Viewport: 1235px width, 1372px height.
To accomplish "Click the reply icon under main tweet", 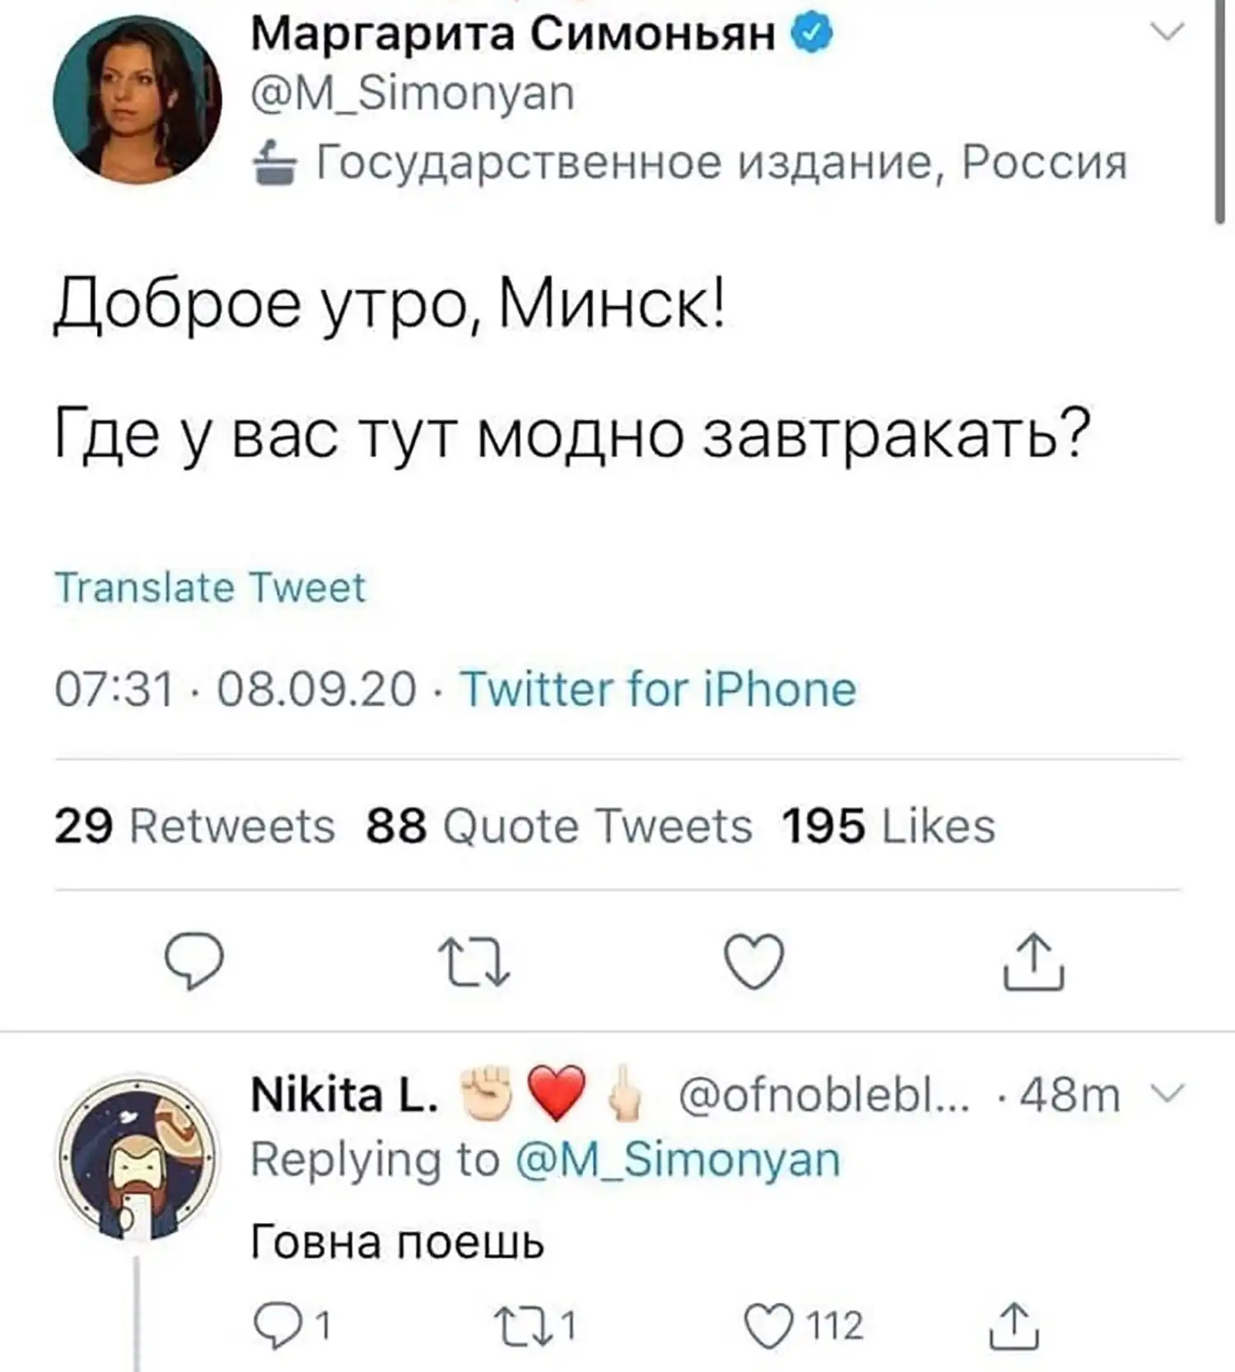I will click(x=194, y=960).
